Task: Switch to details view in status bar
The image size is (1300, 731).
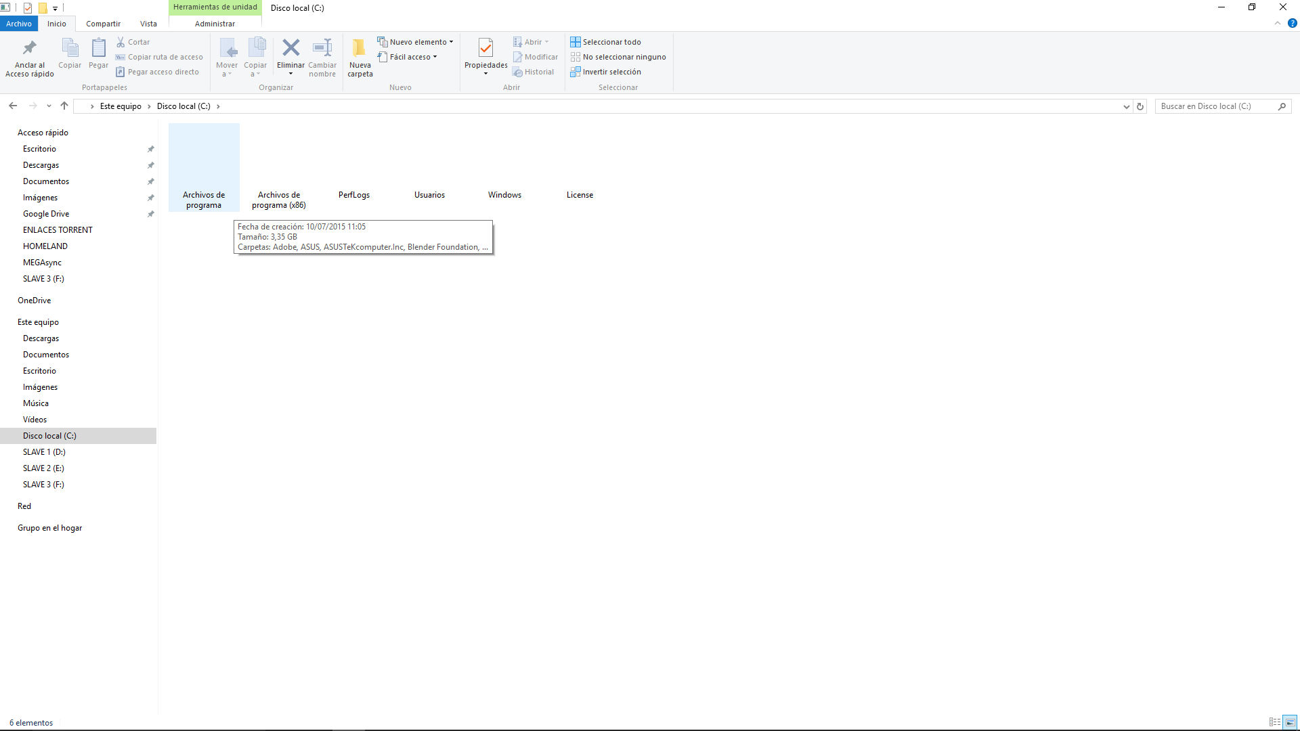Action: [x=1274, y=722]
